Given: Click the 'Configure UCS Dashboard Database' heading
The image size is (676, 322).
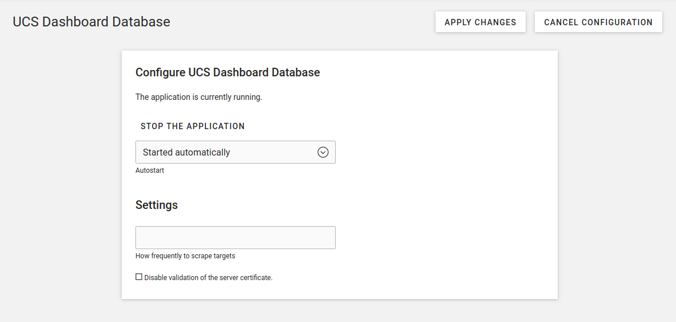Looking at the screenshot, I should click(228, 72).
